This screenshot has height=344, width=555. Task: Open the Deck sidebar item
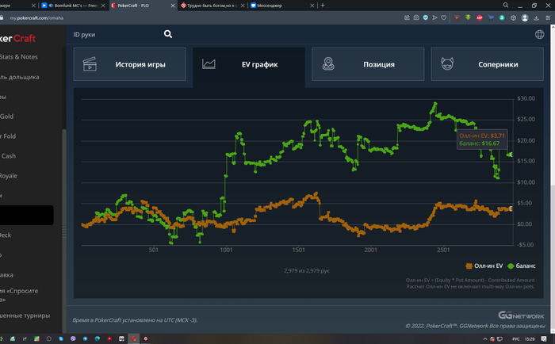coord(6,235)
